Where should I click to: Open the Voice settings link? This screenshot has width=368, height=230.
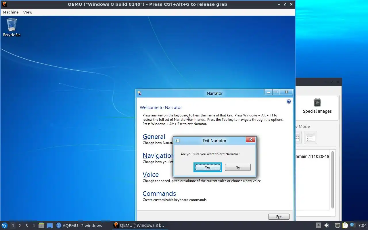coord(151,175)
